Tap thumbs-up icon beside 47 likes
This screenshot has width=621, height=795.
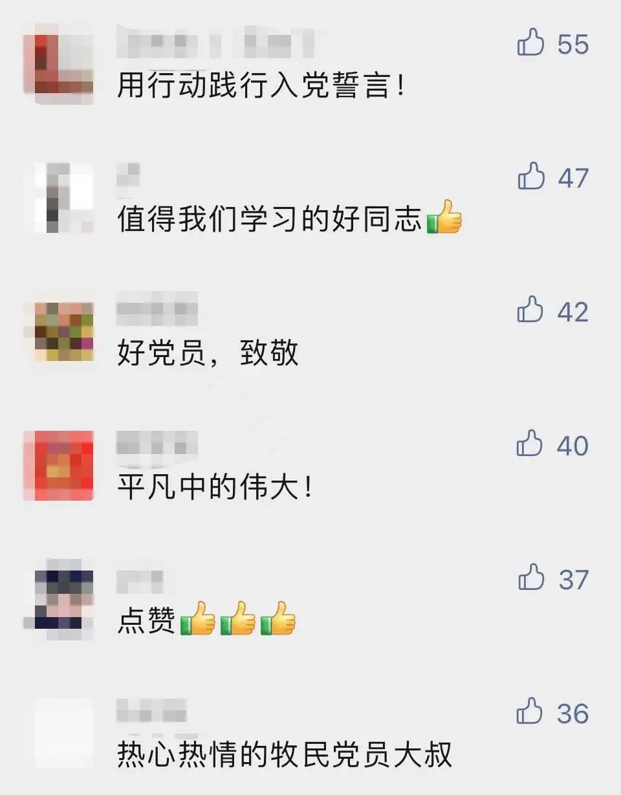point(530,177)
